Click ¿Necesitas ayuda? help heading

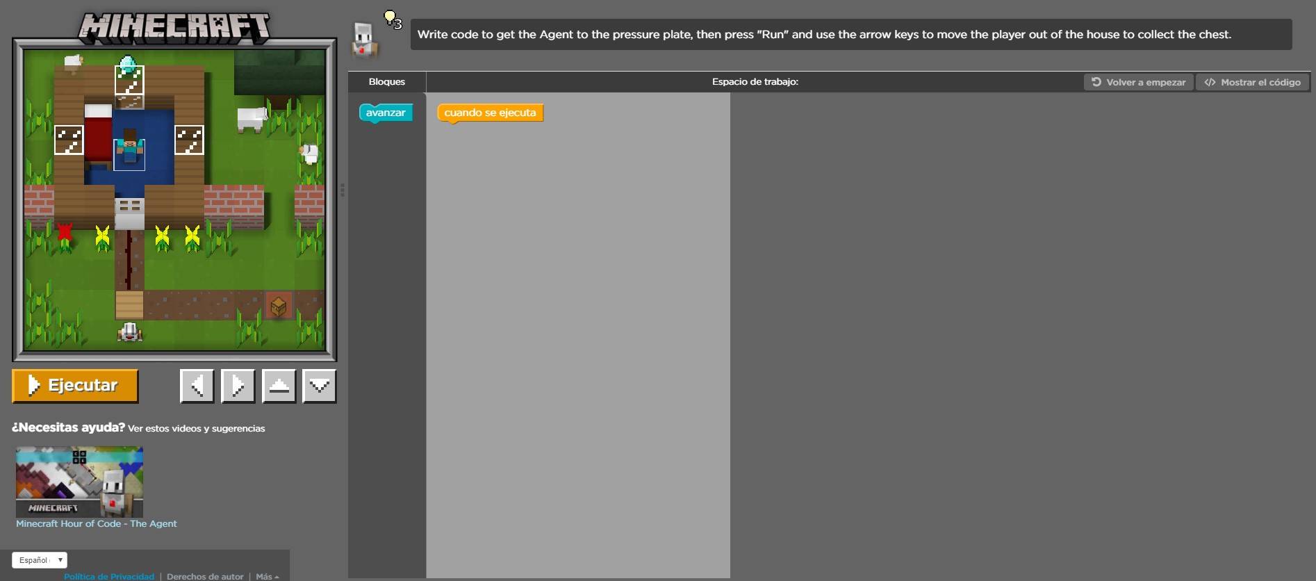68,427
